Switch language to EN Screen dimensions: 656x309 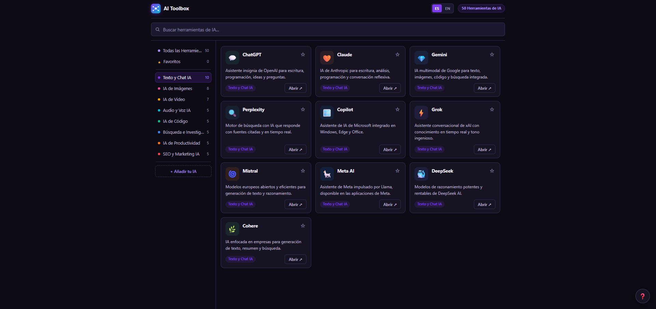(x=448, y=9)
